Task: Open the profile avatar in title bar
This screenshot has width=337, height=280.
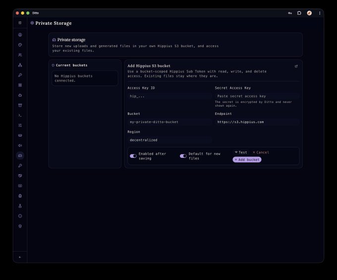Action: 309,13
